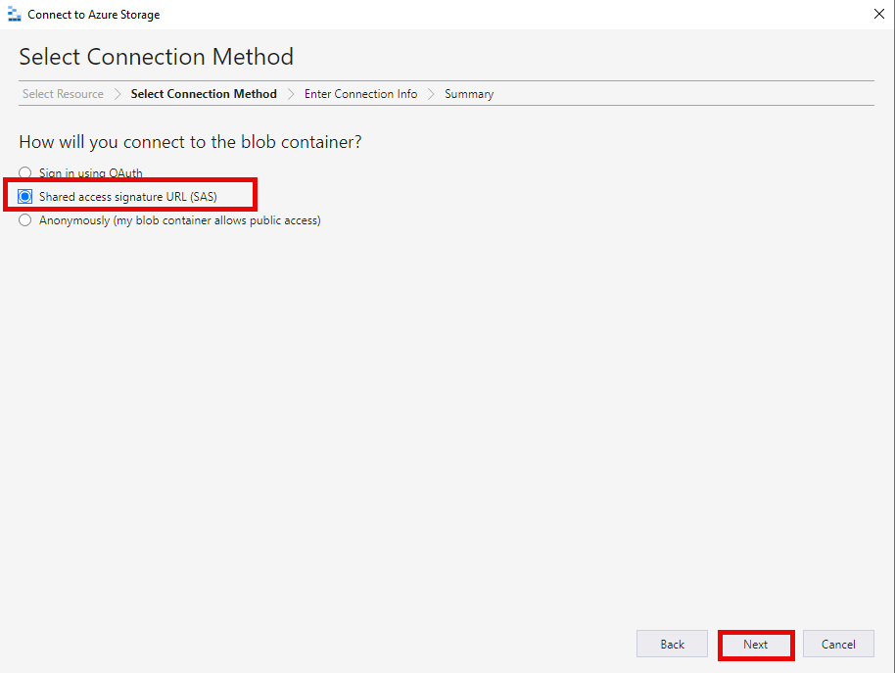Click the 'How will you connect' question text
Image resolution: width=895 pixels, height=673 pixels.
click(190, 142)
